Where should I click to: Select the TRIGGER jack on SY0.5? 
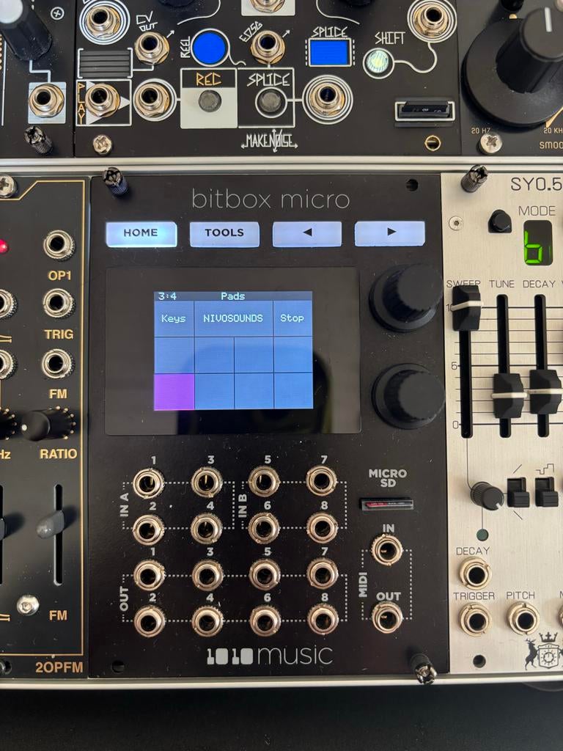point(476,619)
